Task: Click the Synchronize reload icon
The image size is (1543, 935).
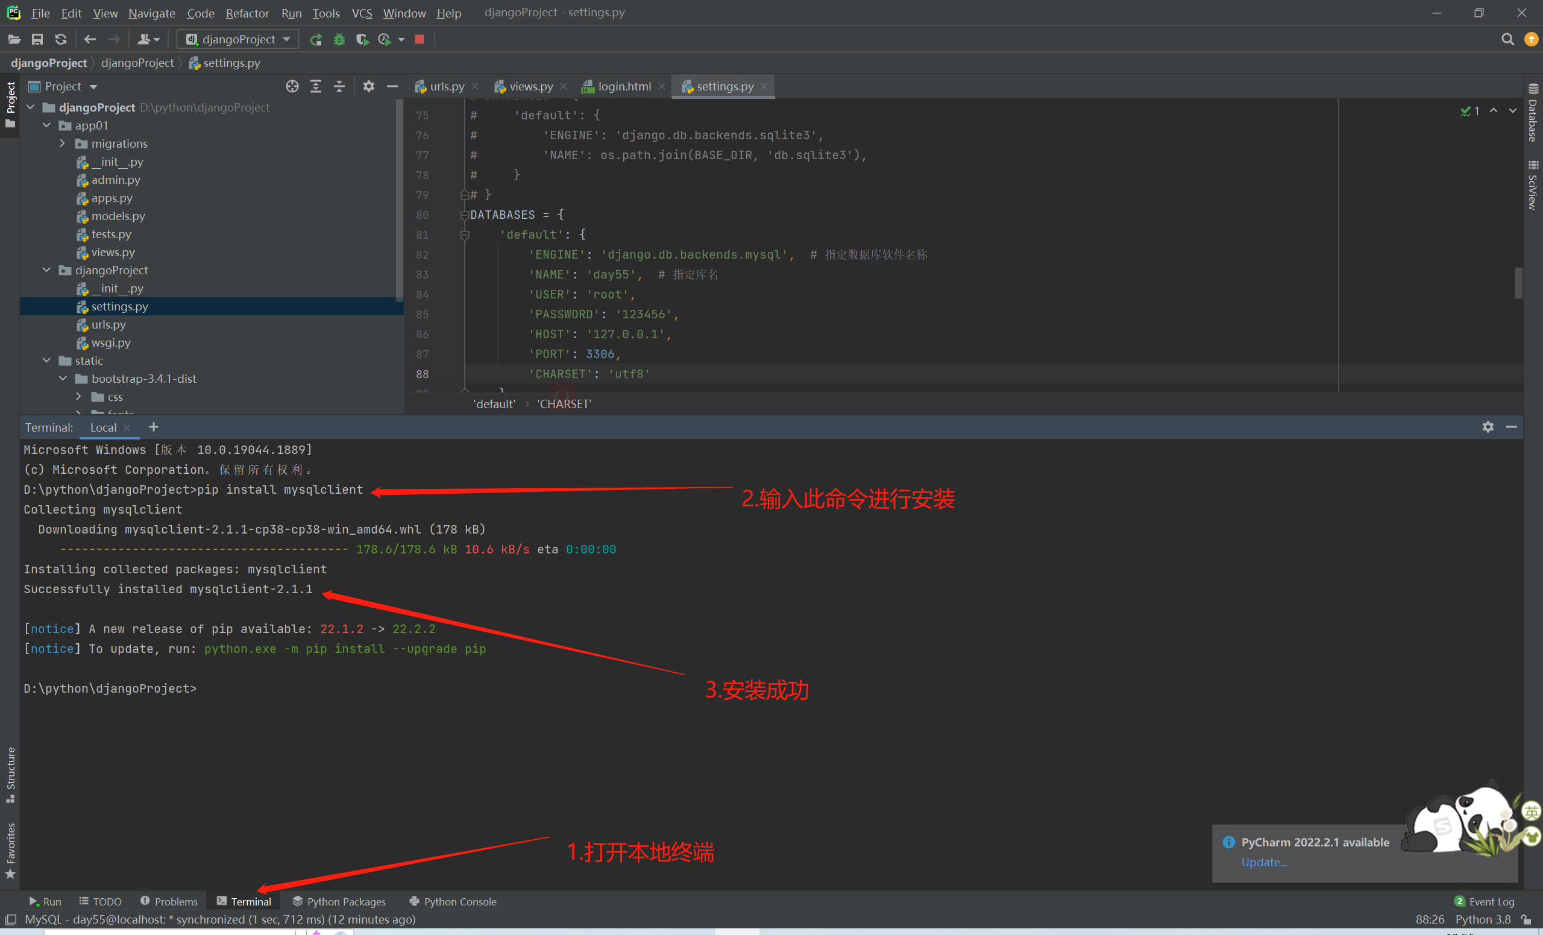Action: point(61,39)
